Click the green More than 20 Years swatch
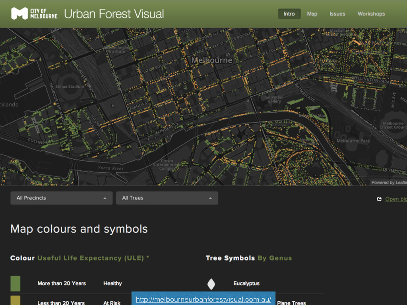407x305 pixels. click(16, 284)
